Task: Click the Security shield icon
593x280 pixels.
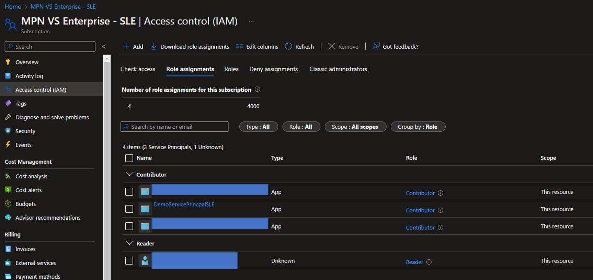Action: pyautogui.click(x=7, y=131)
